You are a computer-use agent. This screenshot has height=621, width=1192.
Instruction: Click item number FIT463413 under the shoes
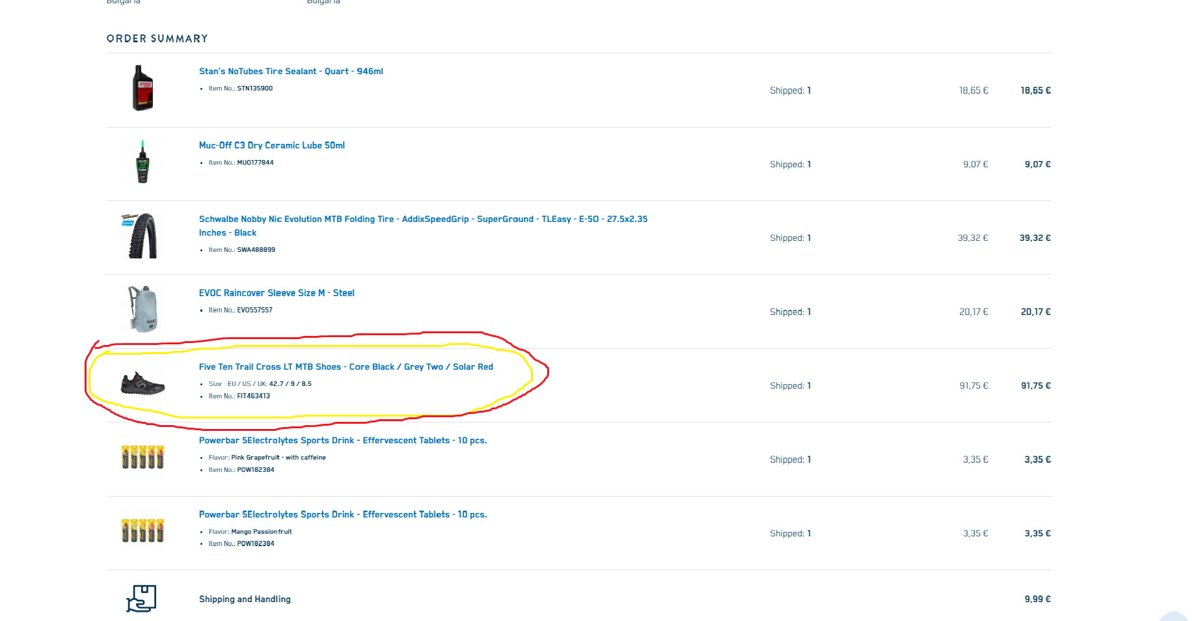coord(253,396)
